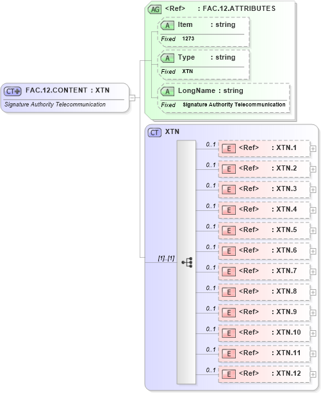Click the E icon of XTN.1
The width and height of the screenshot is (321, 393).
click(x=229, y=149)
